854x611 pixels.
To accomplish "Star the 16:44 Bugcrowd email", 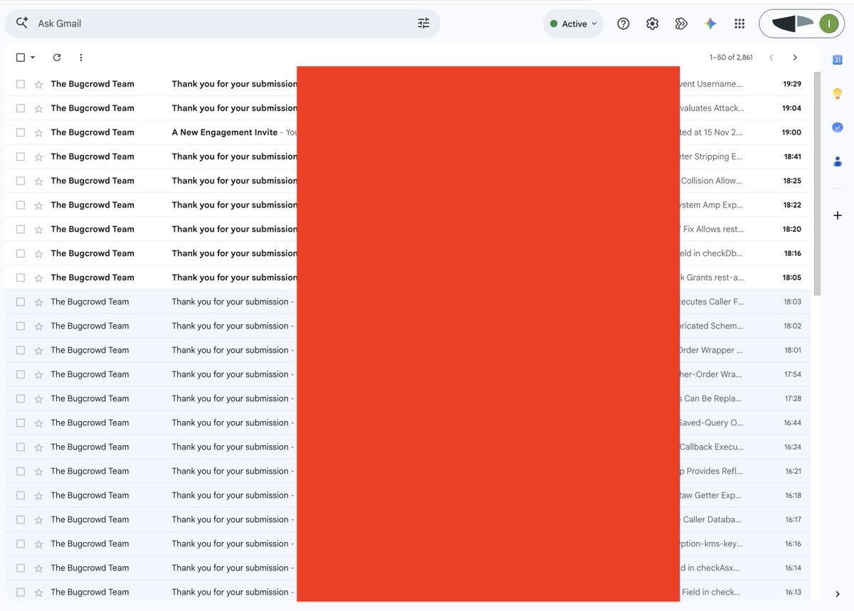I will (x=38, y=423).
